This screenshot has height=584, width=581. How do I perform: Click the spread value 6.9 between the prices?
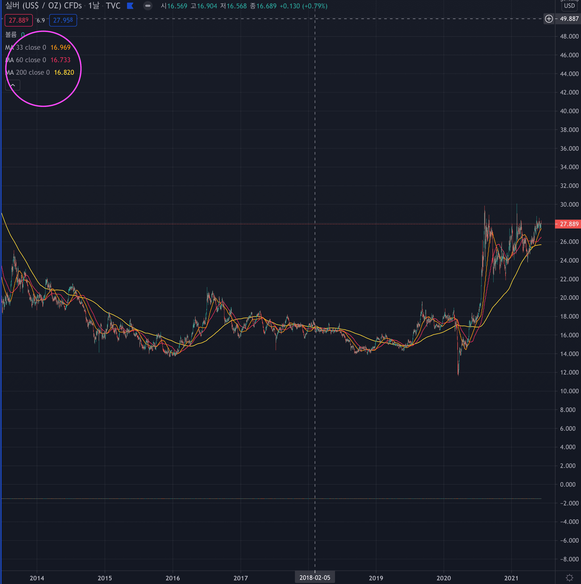[41, 20]
